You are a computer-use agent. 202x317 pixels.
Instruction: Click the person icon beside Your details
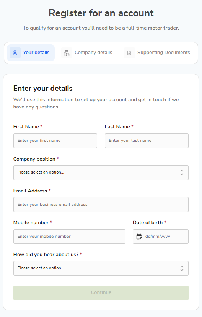tap(15, 53)
